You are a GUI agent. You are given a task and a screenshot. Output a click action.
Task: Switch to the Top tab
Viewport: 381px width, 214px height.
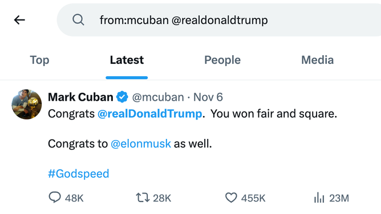click(x=39, y=60)
